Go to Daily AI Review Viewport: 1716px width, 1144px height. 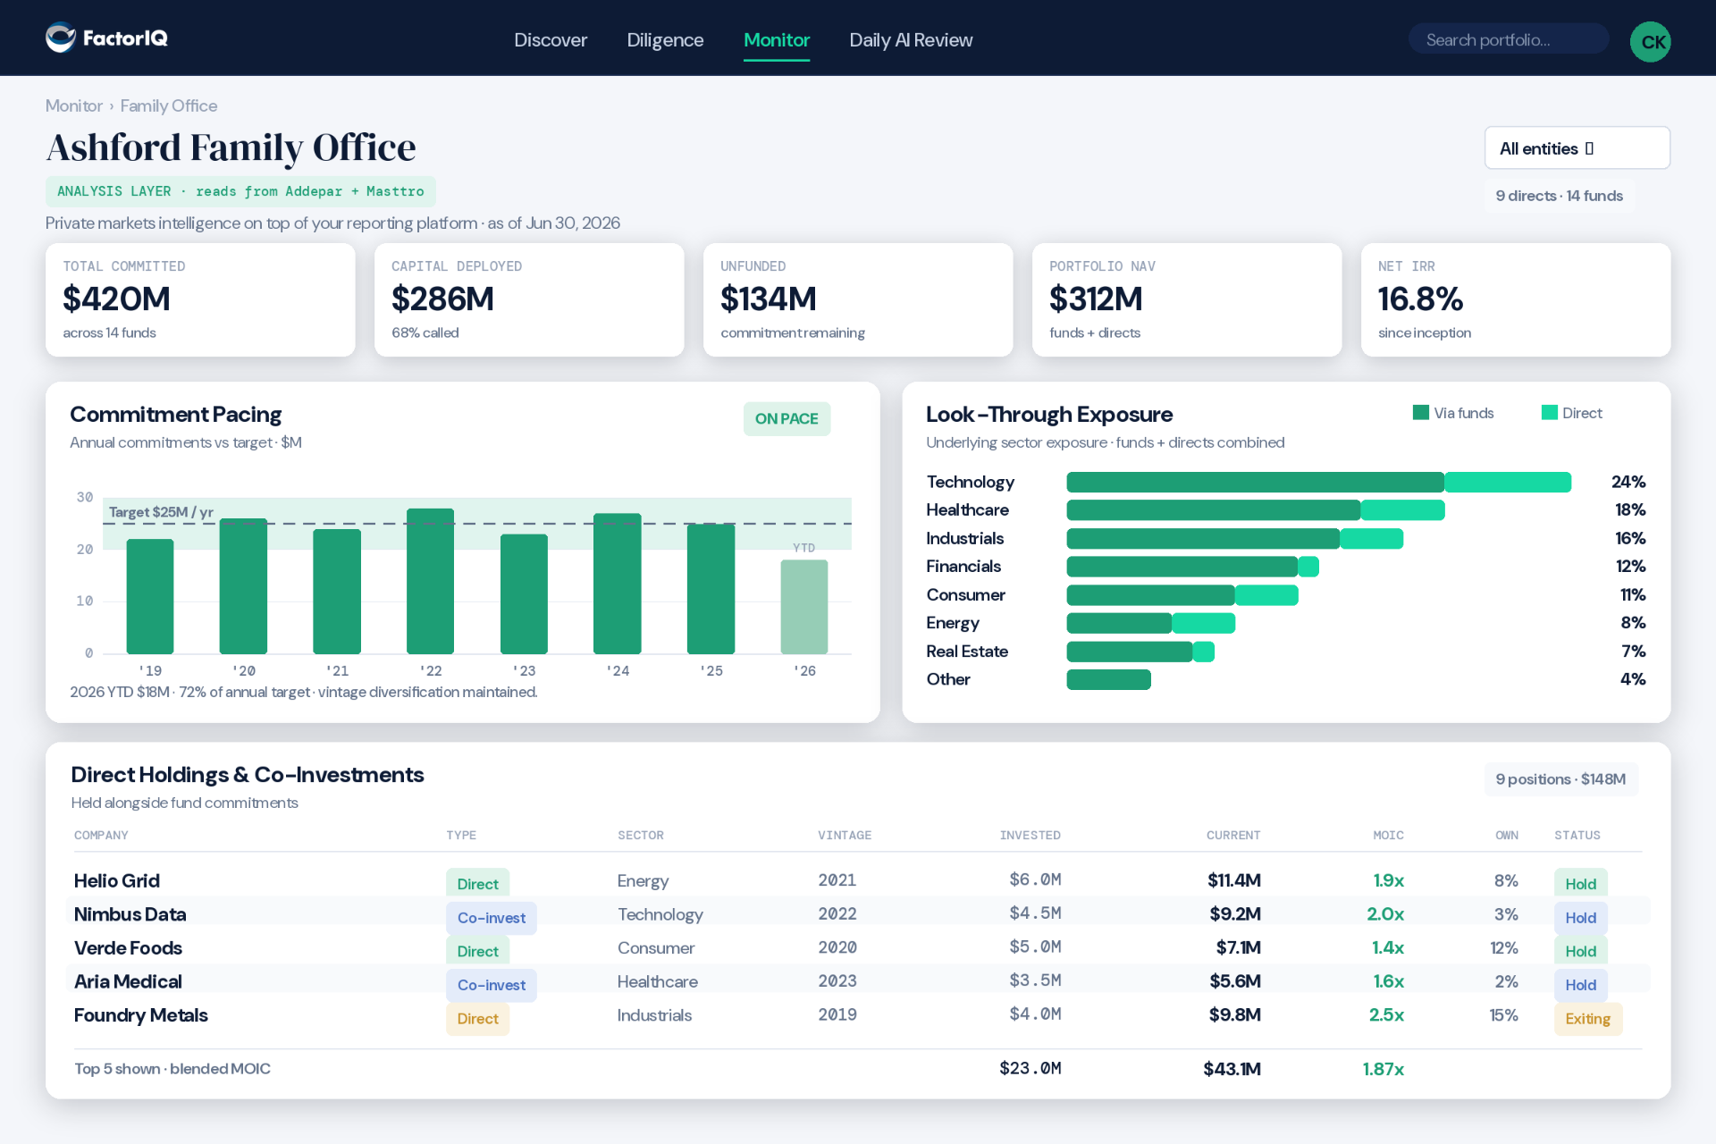click(911, 40)
